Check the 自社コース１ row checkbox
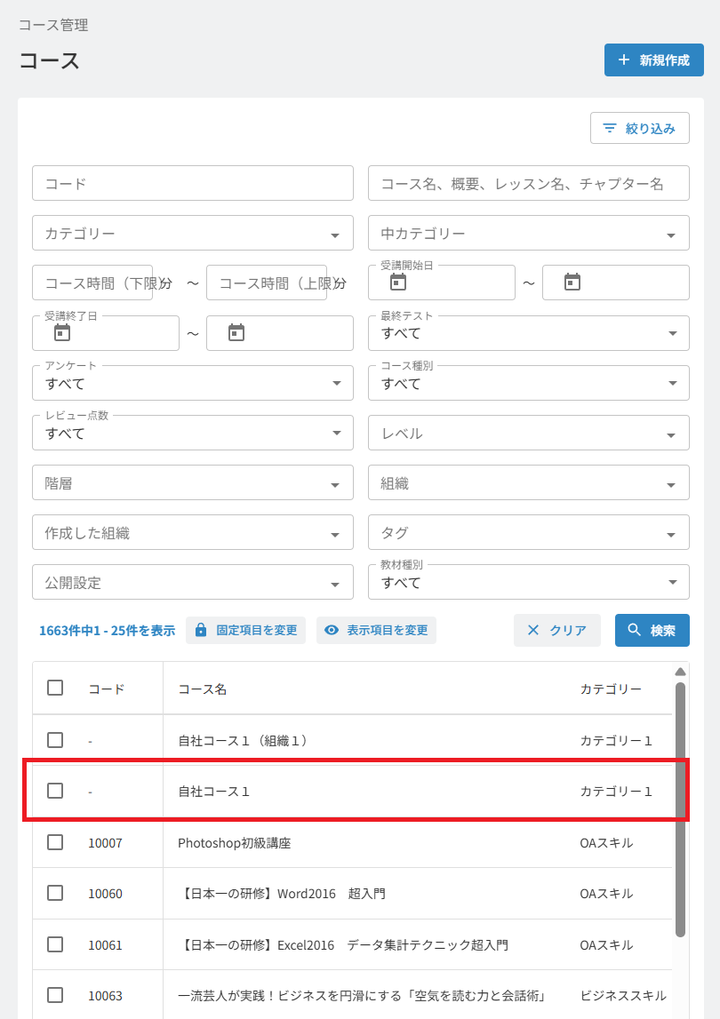Screen dimensions: 720x1019 pos(55,791)
